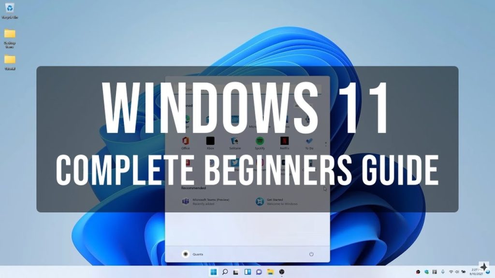Click the Start menu search box
The width and height of the screenshot is (495, 278).
click(247, 89)
